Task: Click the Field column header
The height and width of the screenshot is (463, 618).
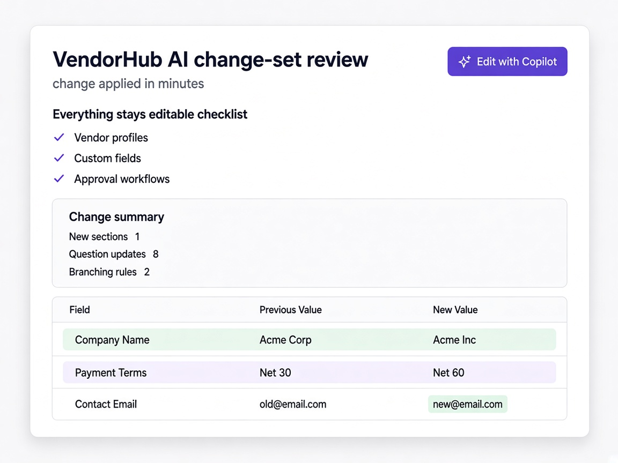Action: click(x=79, y=310)
